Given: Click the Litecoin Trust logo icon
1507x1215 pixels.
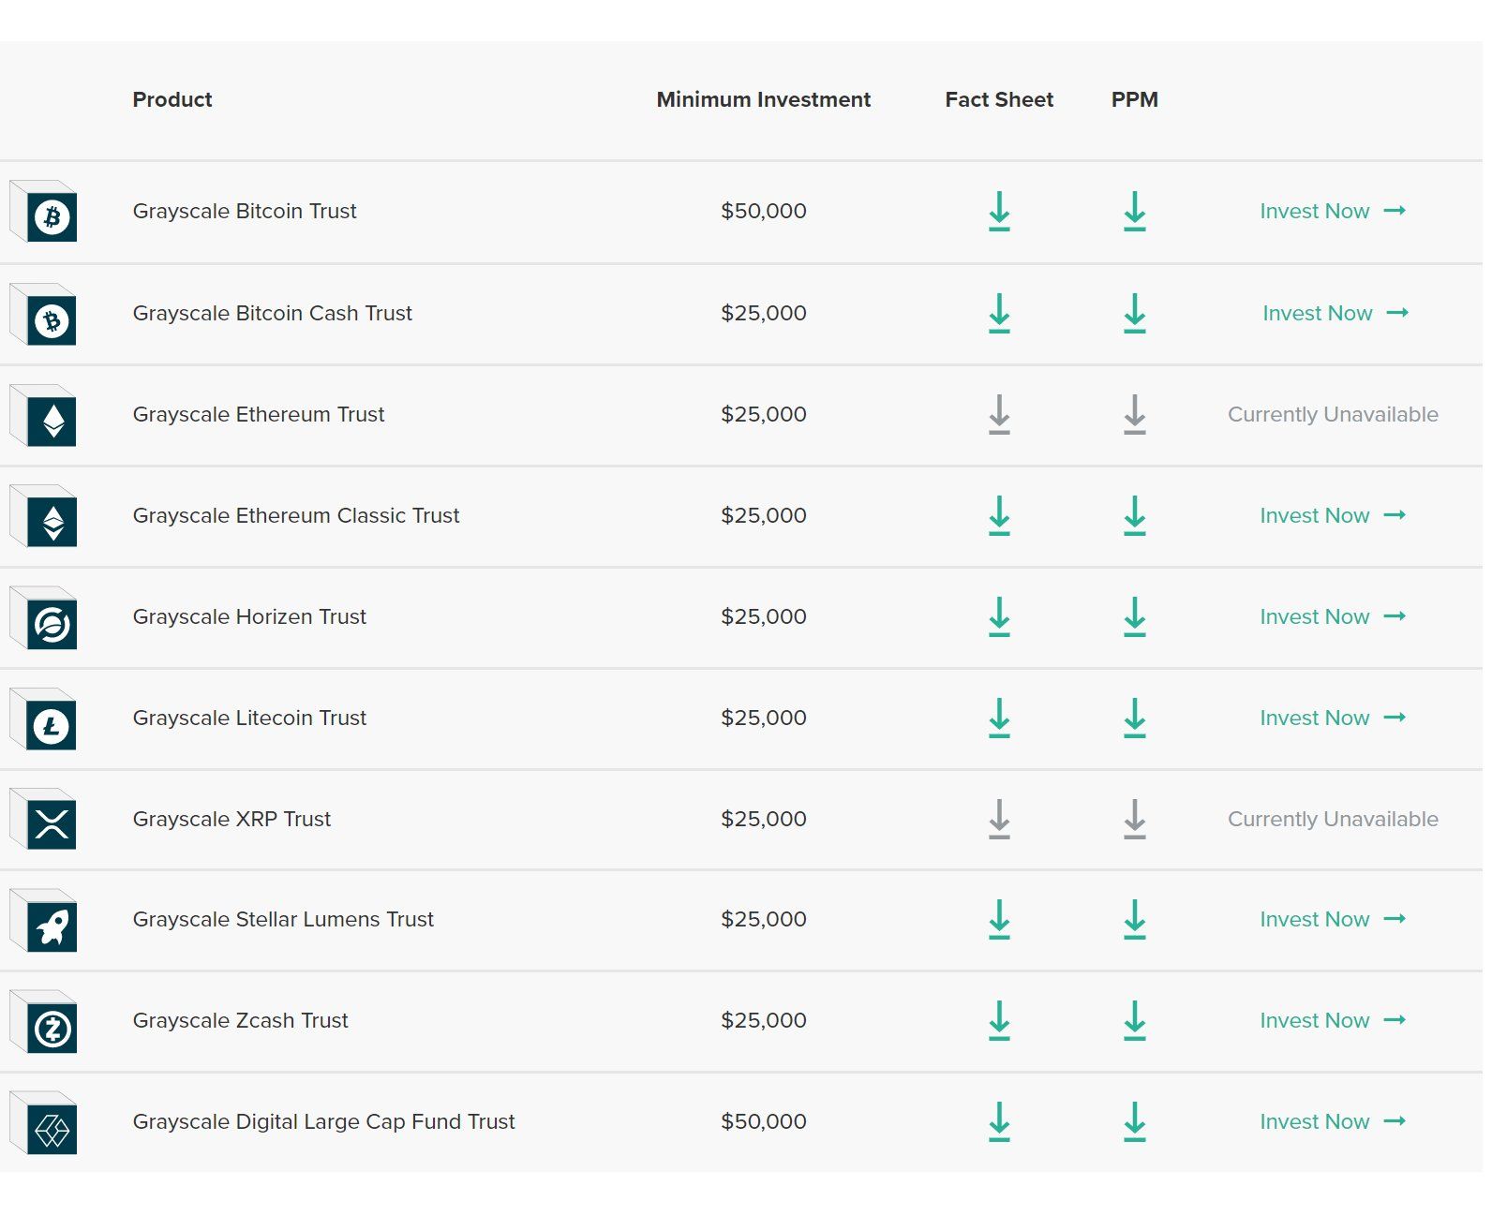Looking at the screenshot, I should pyautogui.click(x=43, y=719).
